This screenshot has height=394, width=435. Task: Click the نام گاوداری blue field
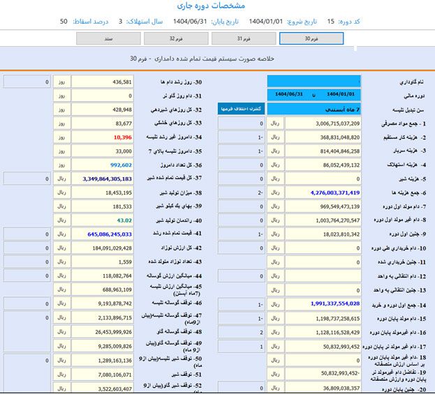coord(314,82)
